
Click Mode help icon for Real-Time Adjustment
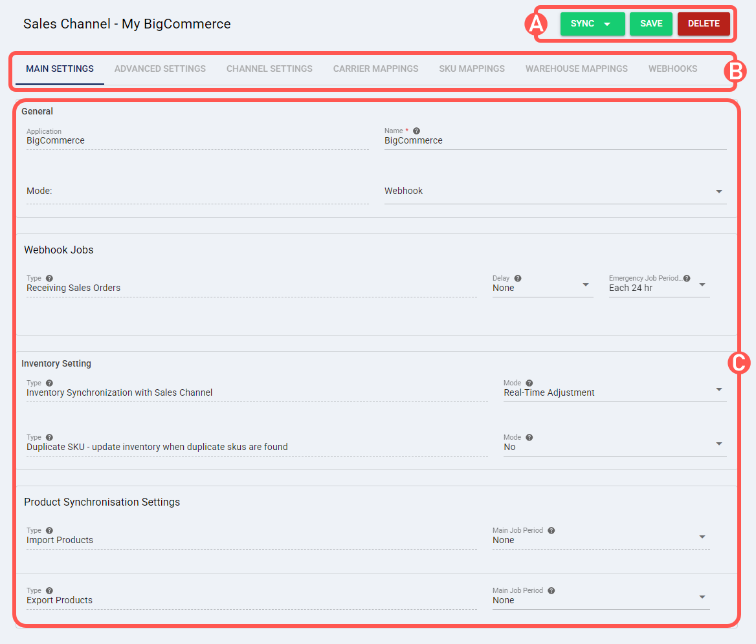(529, 383)
